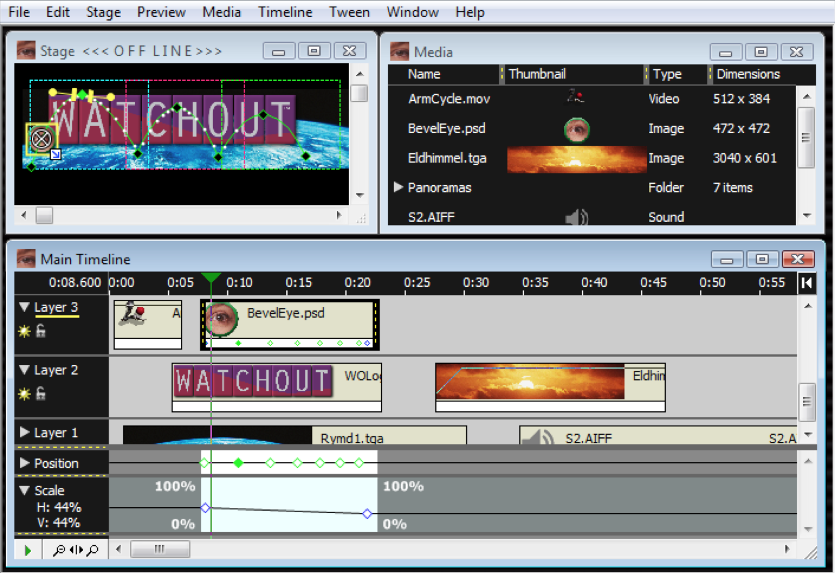Select the first Scale keyframe point
The image size is (835, 573).
point(205,507)
